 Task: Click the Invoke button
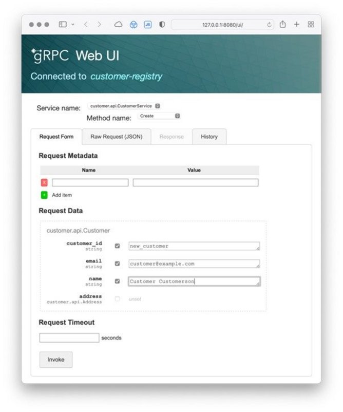pyautogui.click(x=55, y=360)
